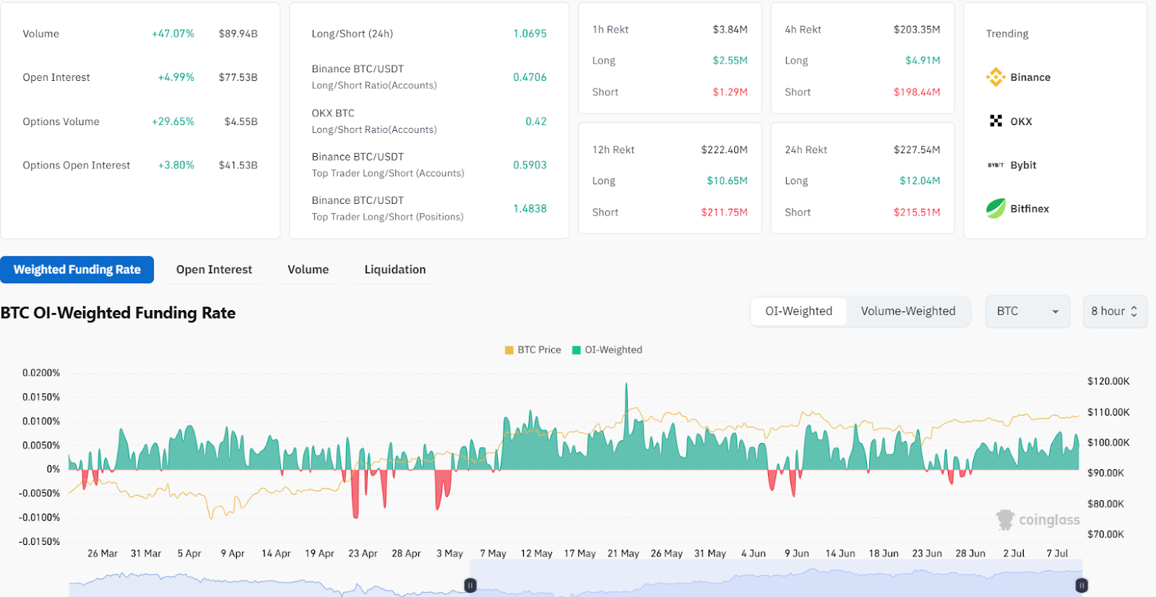Open the Bitfinex trending link
1156x597 pixels.
pyautogui.click(x=1030, y=209)
